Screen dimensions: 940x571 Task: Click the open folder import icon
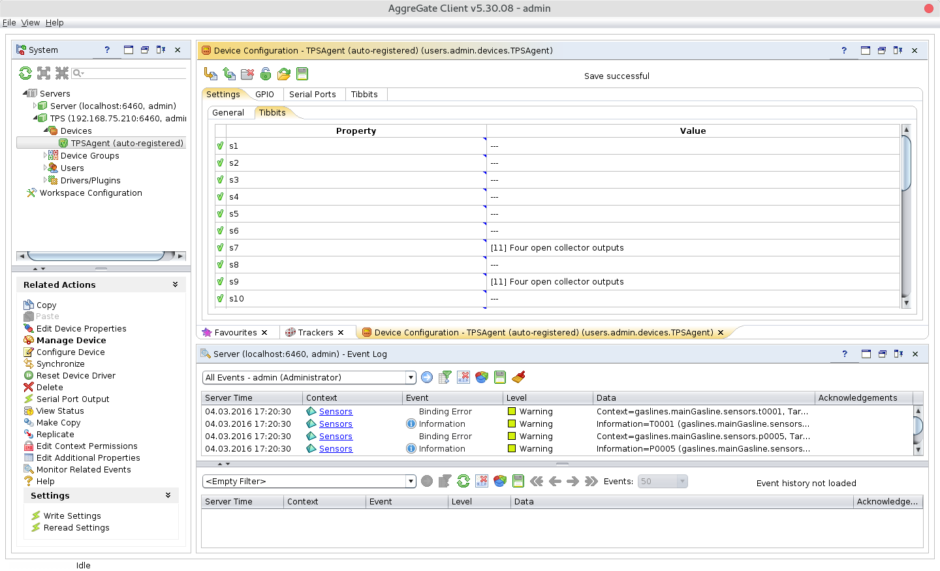pos(284,74)
